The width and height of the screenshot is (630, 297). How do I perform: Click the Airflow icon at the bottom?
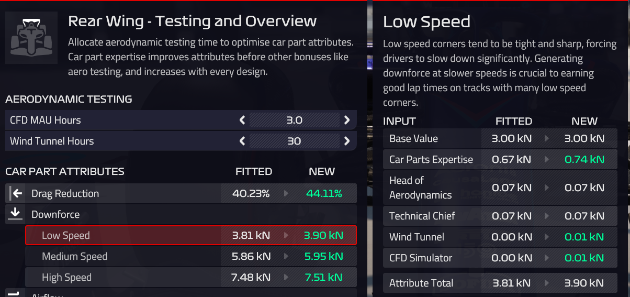tap(15, 293)
